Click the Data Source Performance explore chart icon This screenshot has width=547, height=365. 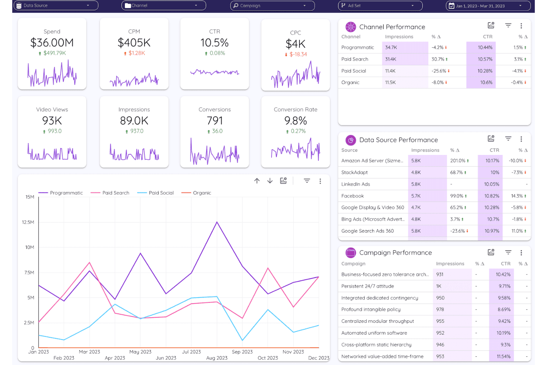click(x=491, y=139)
